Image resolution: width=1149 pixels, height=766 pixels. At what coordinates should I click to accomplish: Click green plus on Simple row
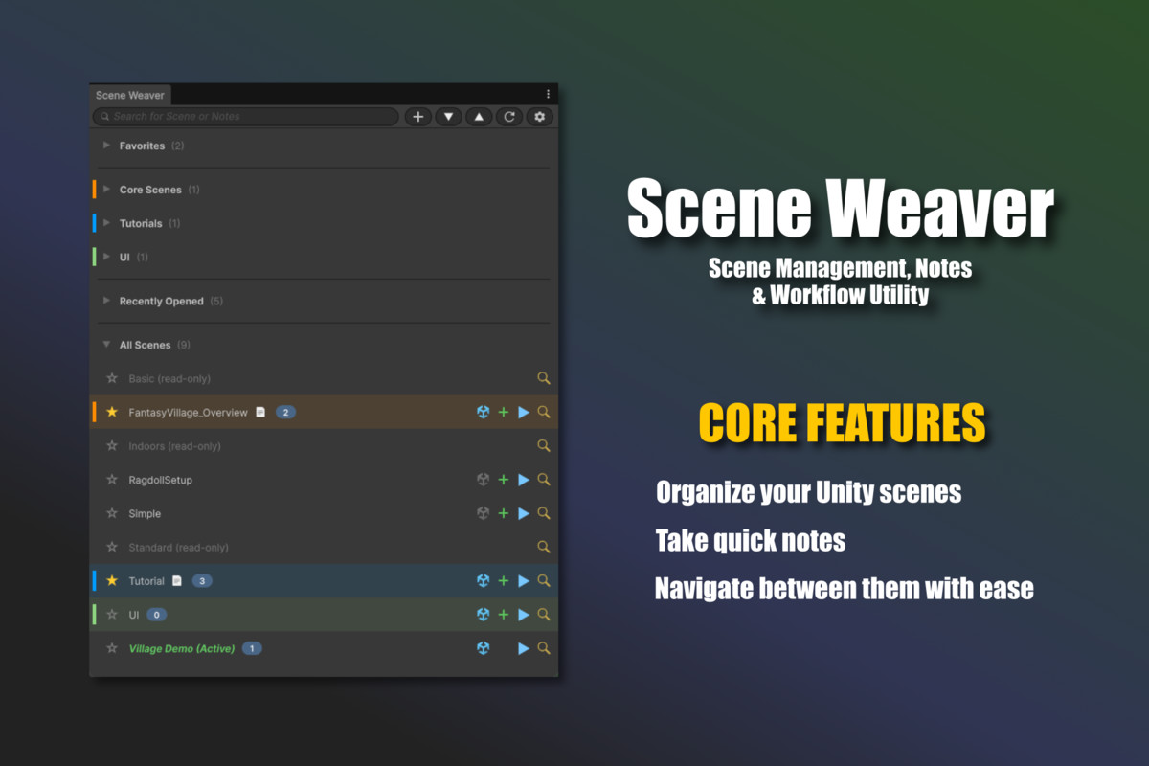pyautogui.click(x=504, y=513)
